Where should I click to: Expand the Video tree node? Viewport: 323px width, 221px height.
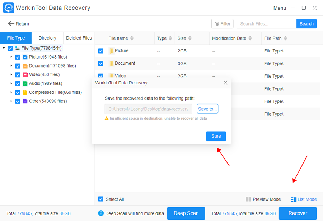point(11,74)
